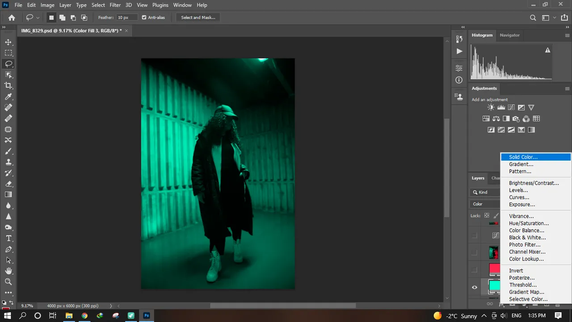Open the Color blend mode dropdown
This screenshot has width=572, height=322.
point(485,204)
